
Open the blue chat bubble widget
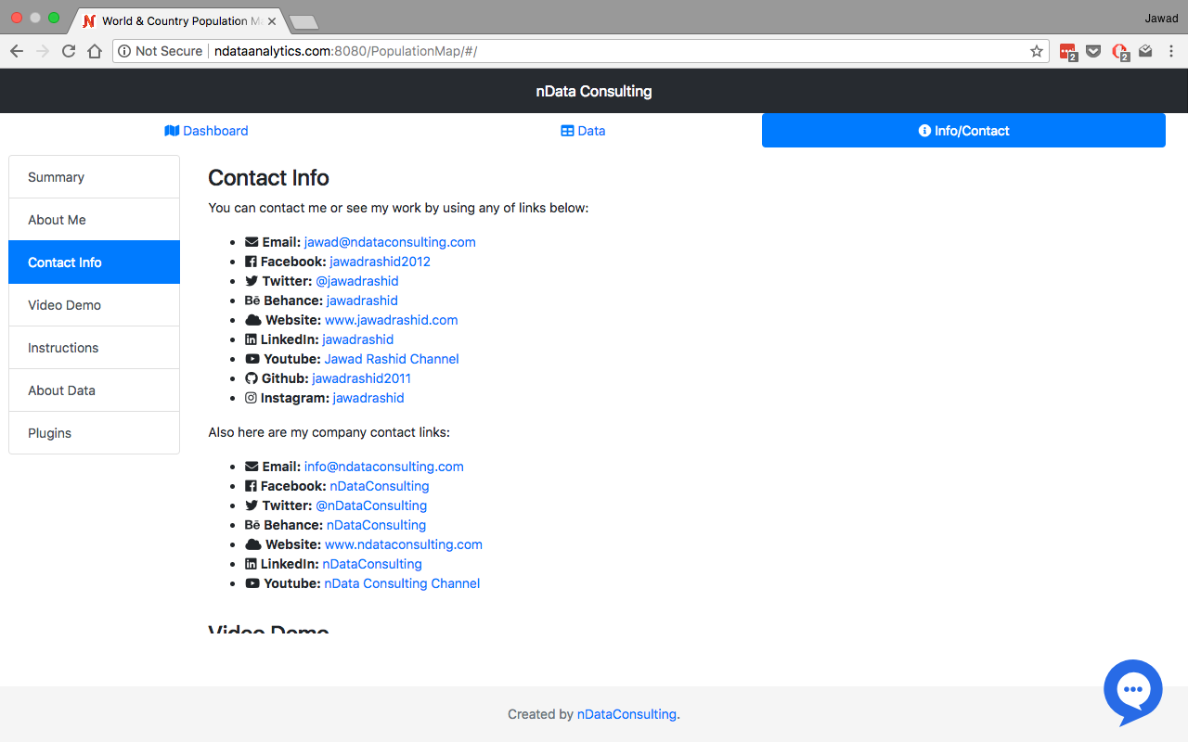pyautogui.click(x=1133, y=691)
